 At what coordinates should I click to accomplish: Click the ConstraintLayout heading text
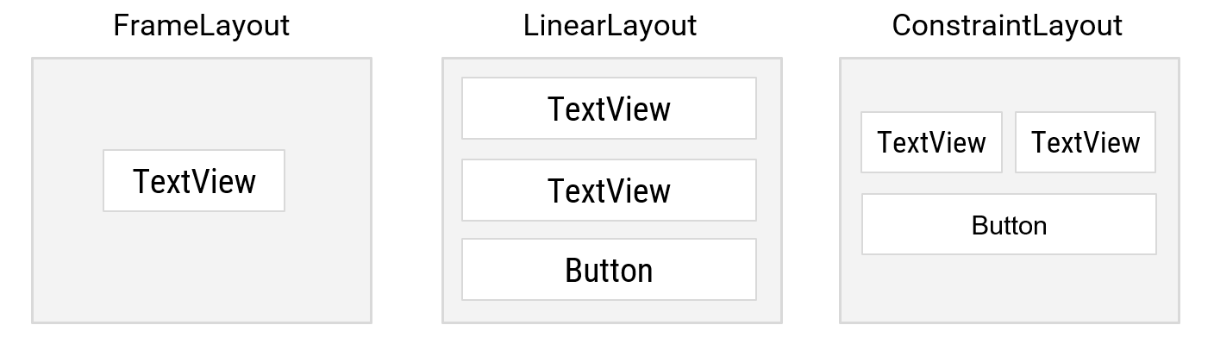pyautogui.click(x=1007, y=26)
